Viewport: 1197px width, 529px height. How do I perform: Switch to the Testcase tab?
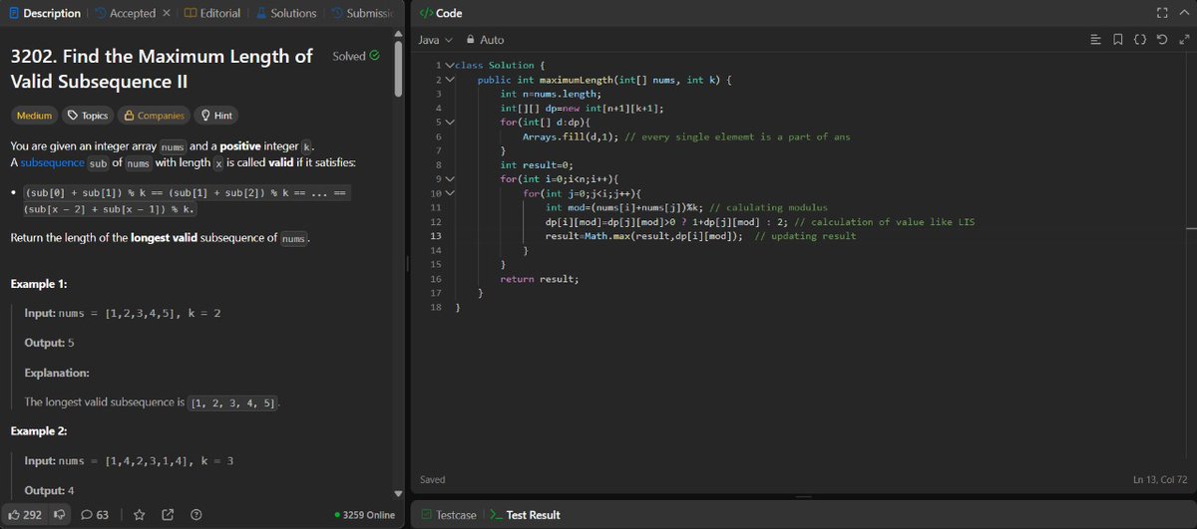[x=448, y=515]
